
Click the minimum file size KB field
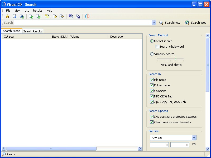(x=159, y=145)
